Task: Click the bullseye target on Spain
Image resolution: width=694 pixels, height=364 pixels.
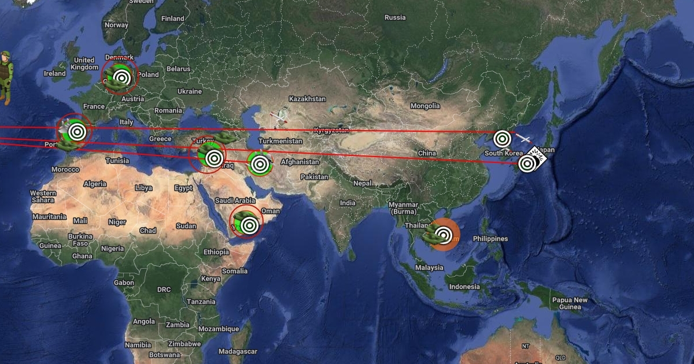Action: click(x=77, y=132)
